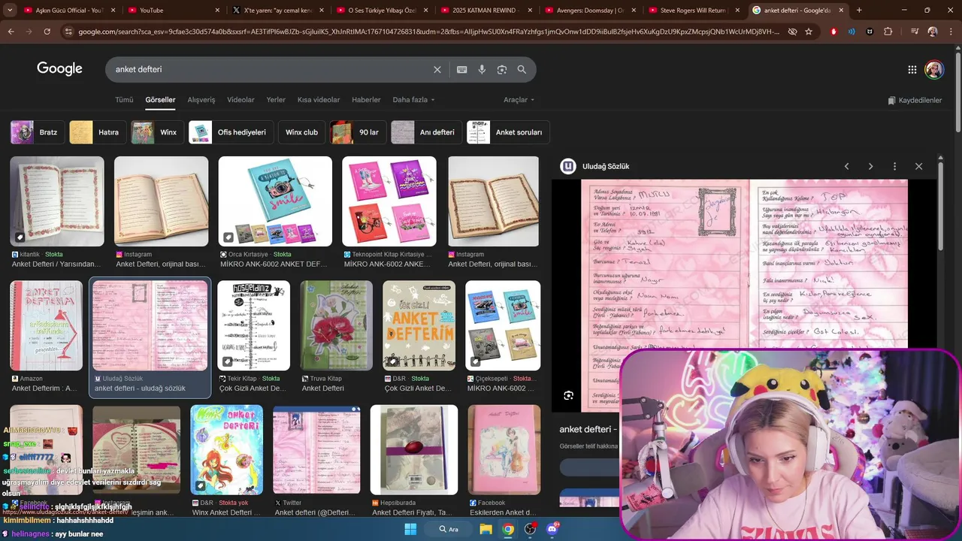Search inside image with lens icon on preview
Viewport: 962px width, 541px height.
[x=569, y=395]
